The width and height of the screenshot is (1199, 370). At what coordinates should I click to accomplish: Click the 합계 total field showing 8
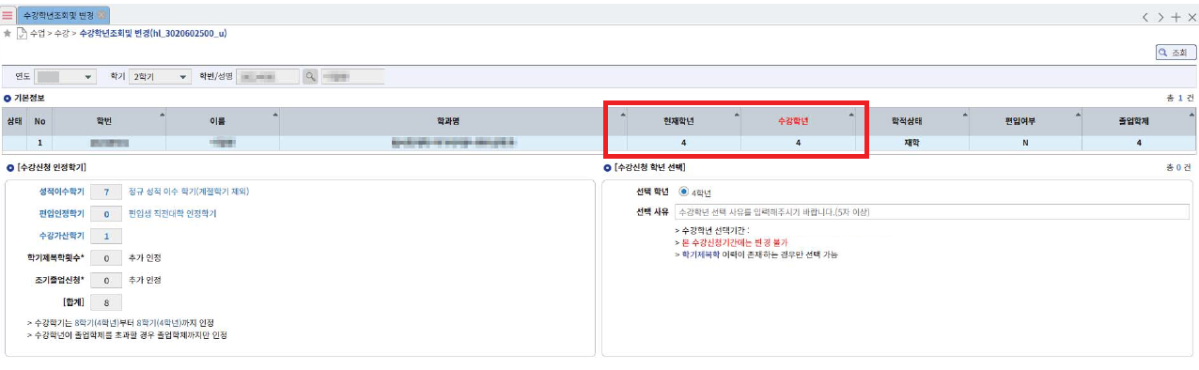coord(107,302)
